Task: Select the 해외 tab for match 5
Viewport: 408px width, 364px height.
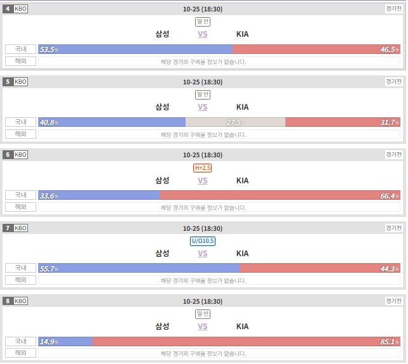Action: tap(20, 134)
